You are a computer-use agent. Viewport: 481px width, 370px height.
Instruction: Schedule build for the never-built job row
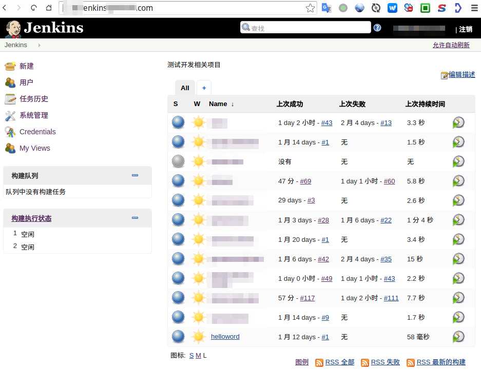[458, 161]
